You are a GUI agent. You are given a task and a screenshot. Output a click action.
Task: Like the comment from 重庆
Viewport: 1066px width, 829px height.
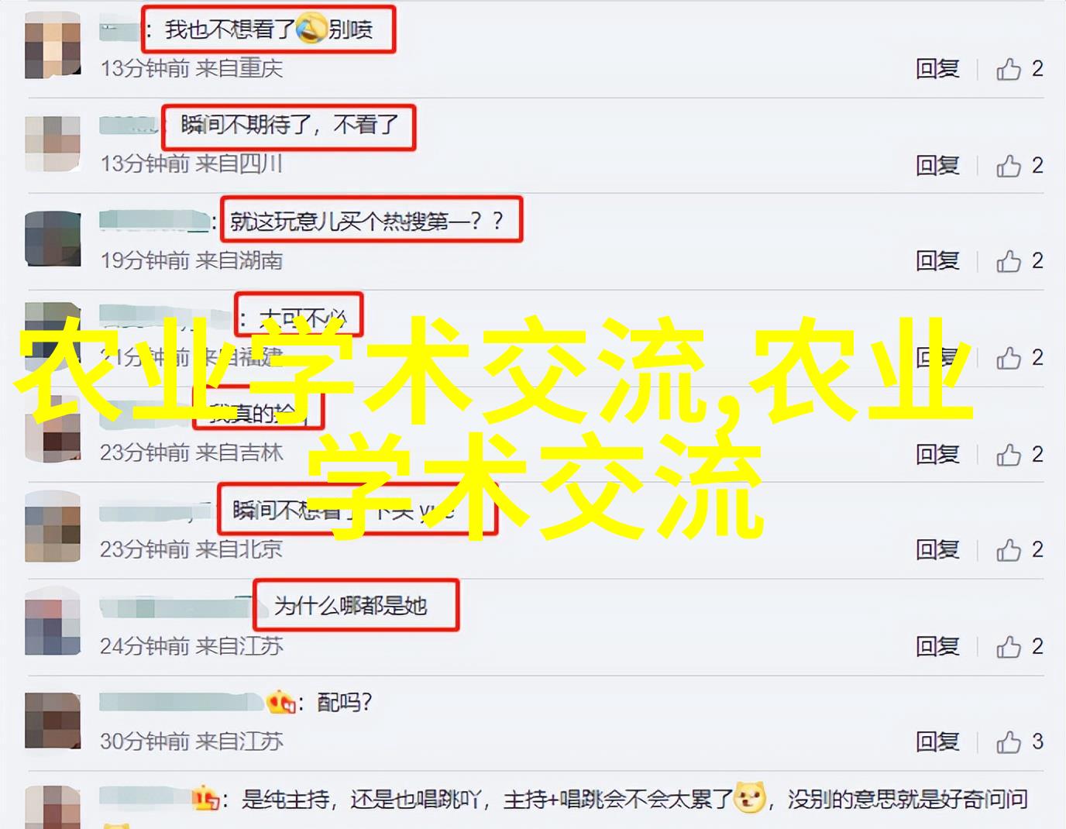point(1020,69)
